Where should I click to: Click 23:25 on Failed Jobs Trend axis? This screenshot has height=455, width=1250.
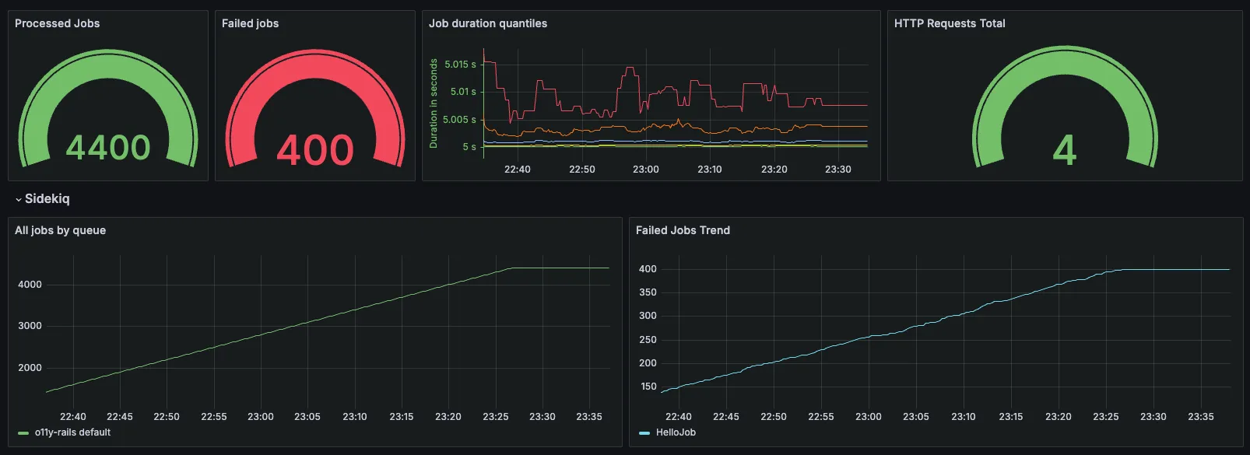1106,417
